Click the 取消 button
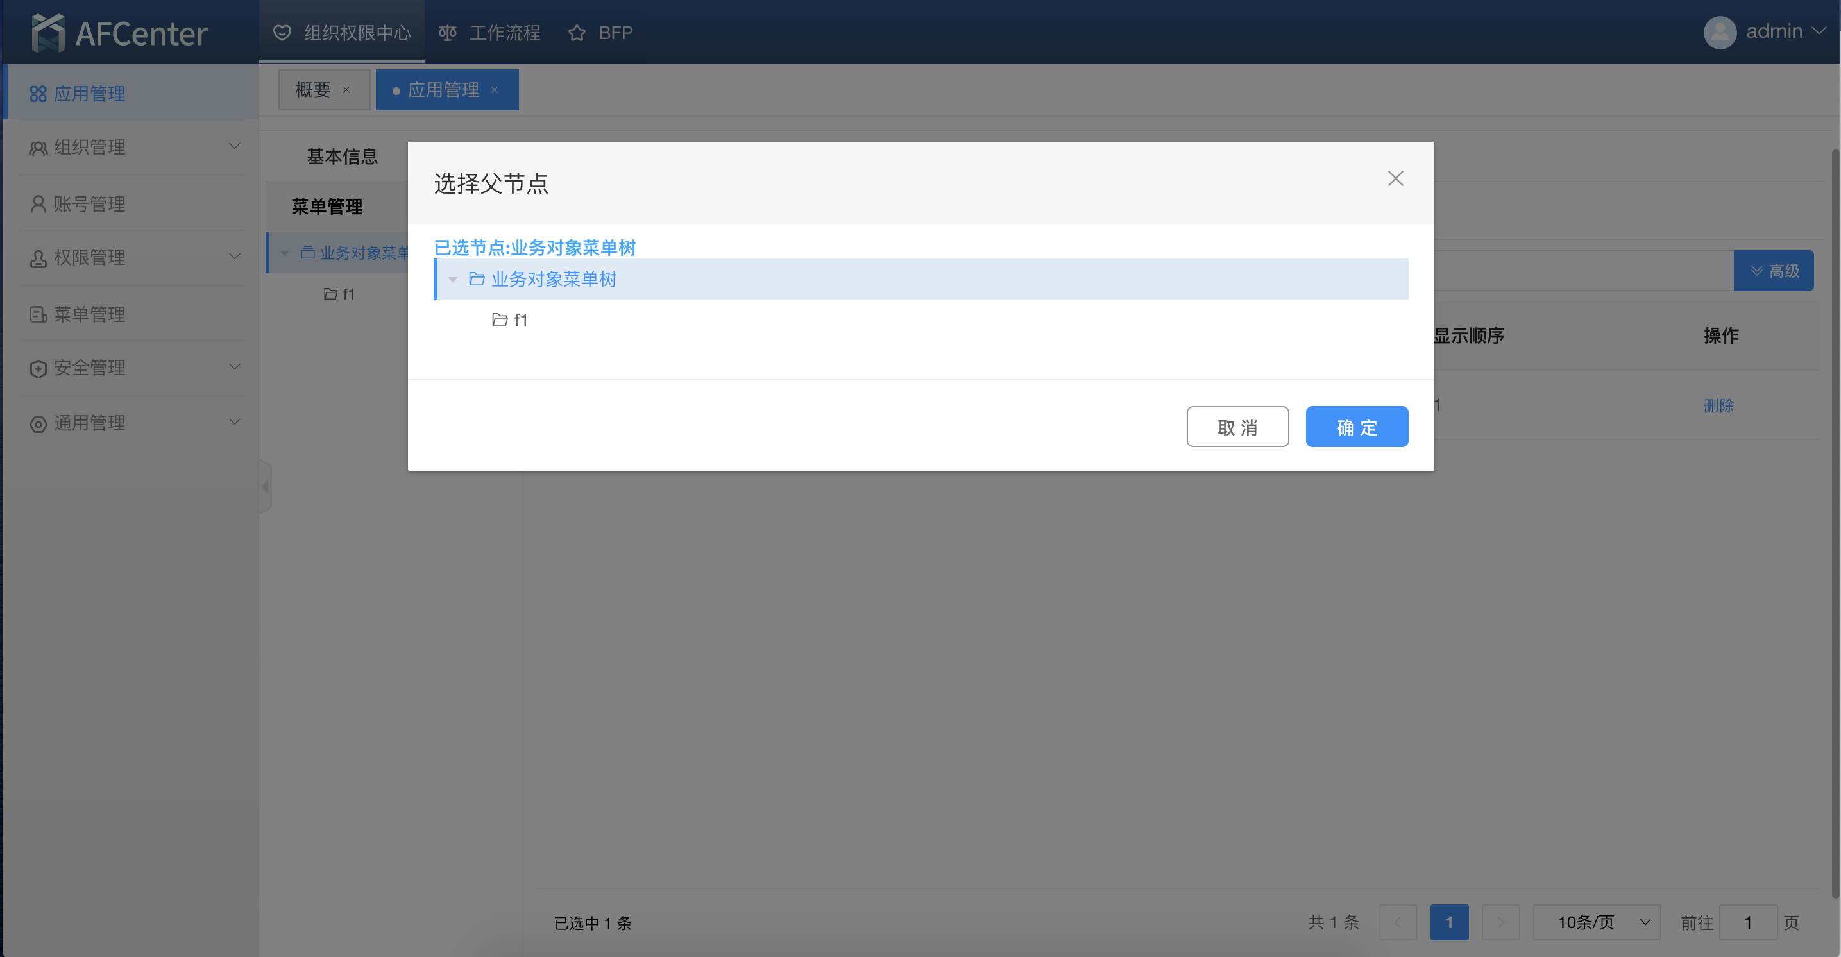 pos(1237,427)
